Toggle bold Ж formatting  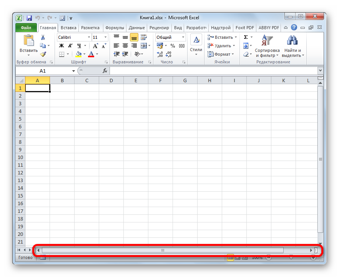[61, 46]
